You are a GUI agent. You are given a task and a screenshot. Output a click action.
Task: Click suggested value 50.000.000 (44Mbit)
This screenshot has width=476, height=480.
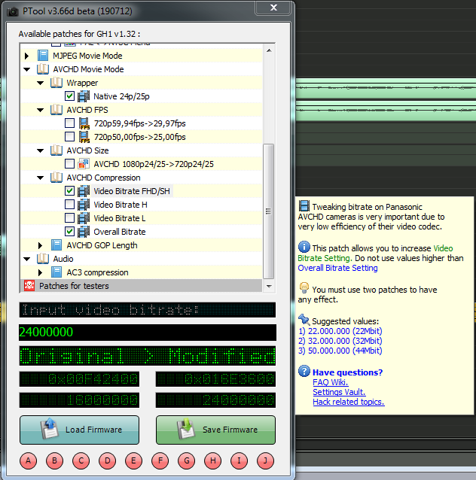[x=340, y=351]
